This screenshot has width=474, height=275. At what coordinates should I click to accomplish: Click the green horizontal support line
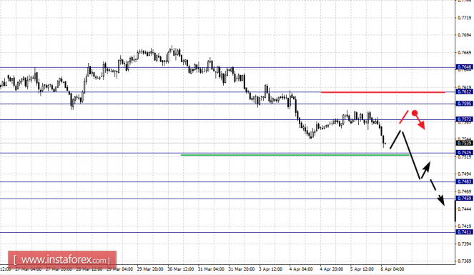[x=295, y=155]
